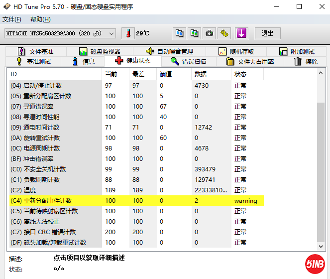Click the purple download arrow icon
Image resolution: width=330 pixels, height=279 pixels.
241,33
